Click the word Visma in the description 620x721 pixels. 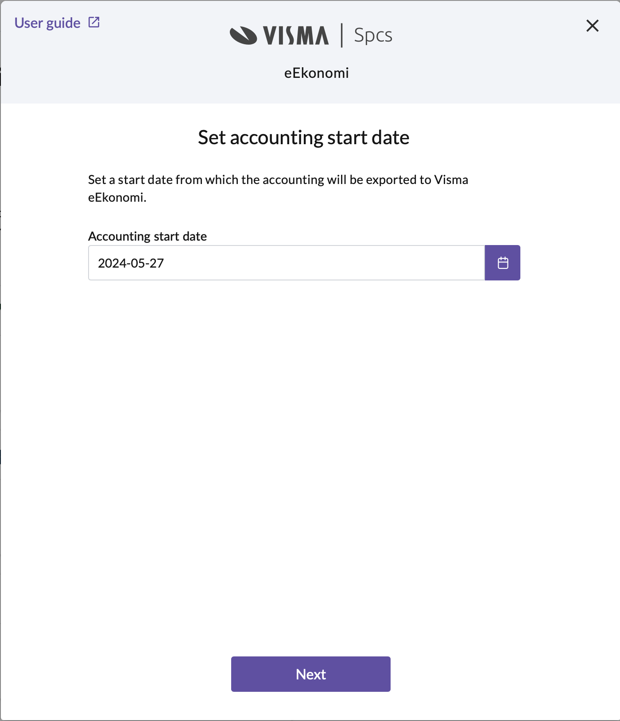click(x=451, y=180)
